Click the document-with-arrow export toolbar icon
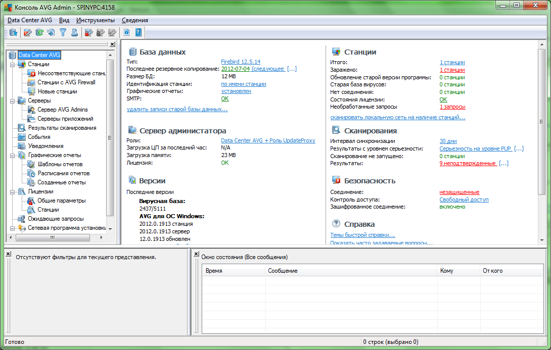Image resolution: width=551 pixels, height=350 pixels. pos(51,33)
